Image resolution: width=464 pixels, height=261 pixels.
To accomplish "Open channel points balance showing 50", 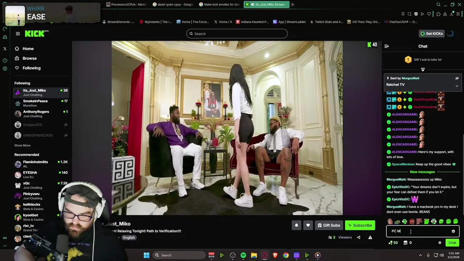I will 393,243.
